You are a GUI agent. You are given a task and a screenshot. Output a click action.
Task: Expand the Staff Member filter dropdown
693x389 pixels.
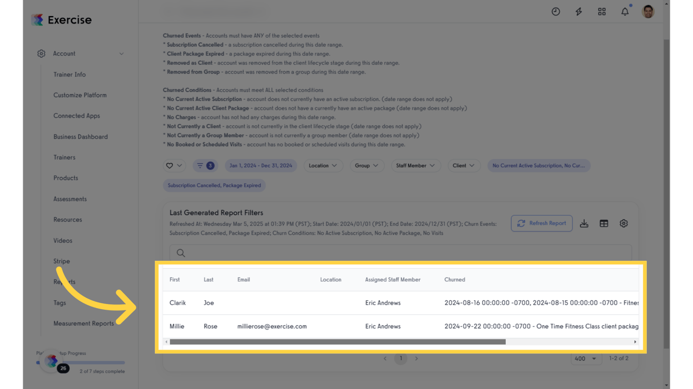[x=415, y=166]
